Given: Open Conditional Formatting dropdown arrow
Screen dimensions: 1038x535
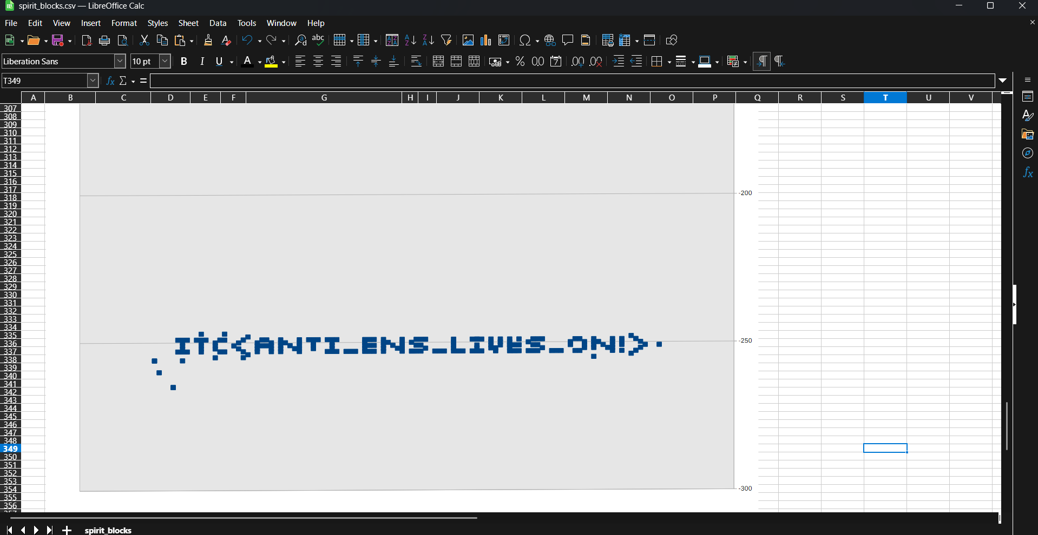Looking at the screenshot, I should [x=745, y=62].
